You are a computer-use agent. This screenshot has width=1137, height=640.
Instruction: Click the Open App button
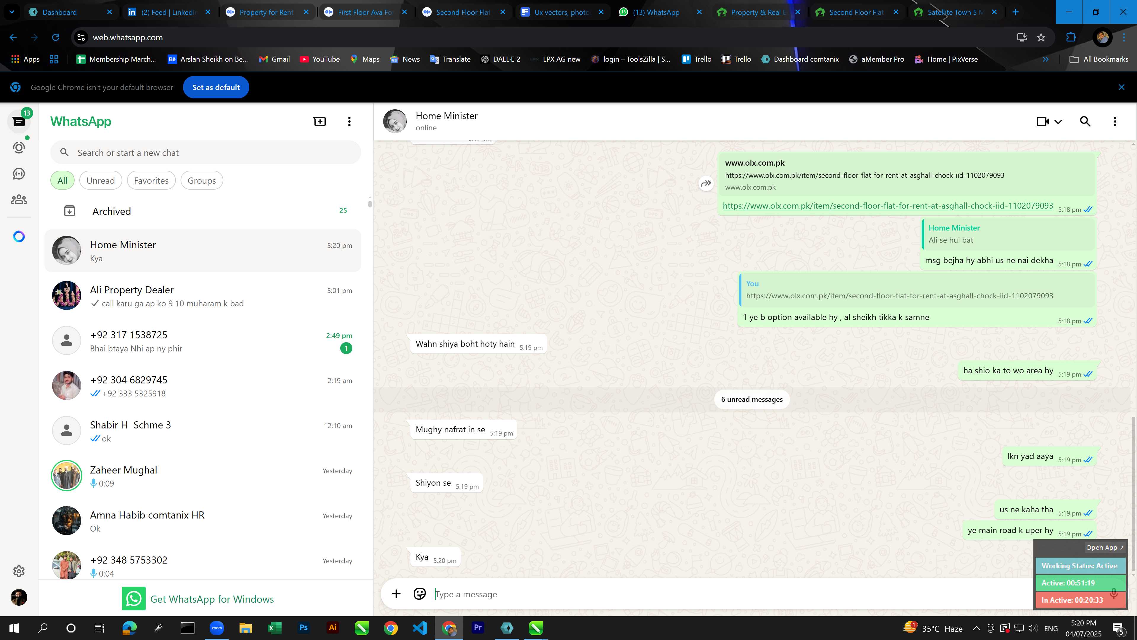1105,548
